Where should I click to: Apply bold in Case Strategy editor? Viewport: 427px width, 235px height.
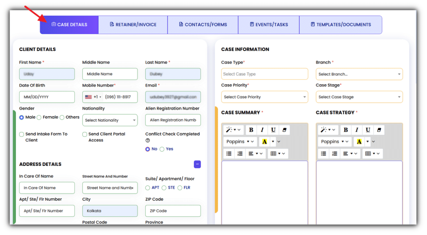pyautogui.click(x=346, y=130)
